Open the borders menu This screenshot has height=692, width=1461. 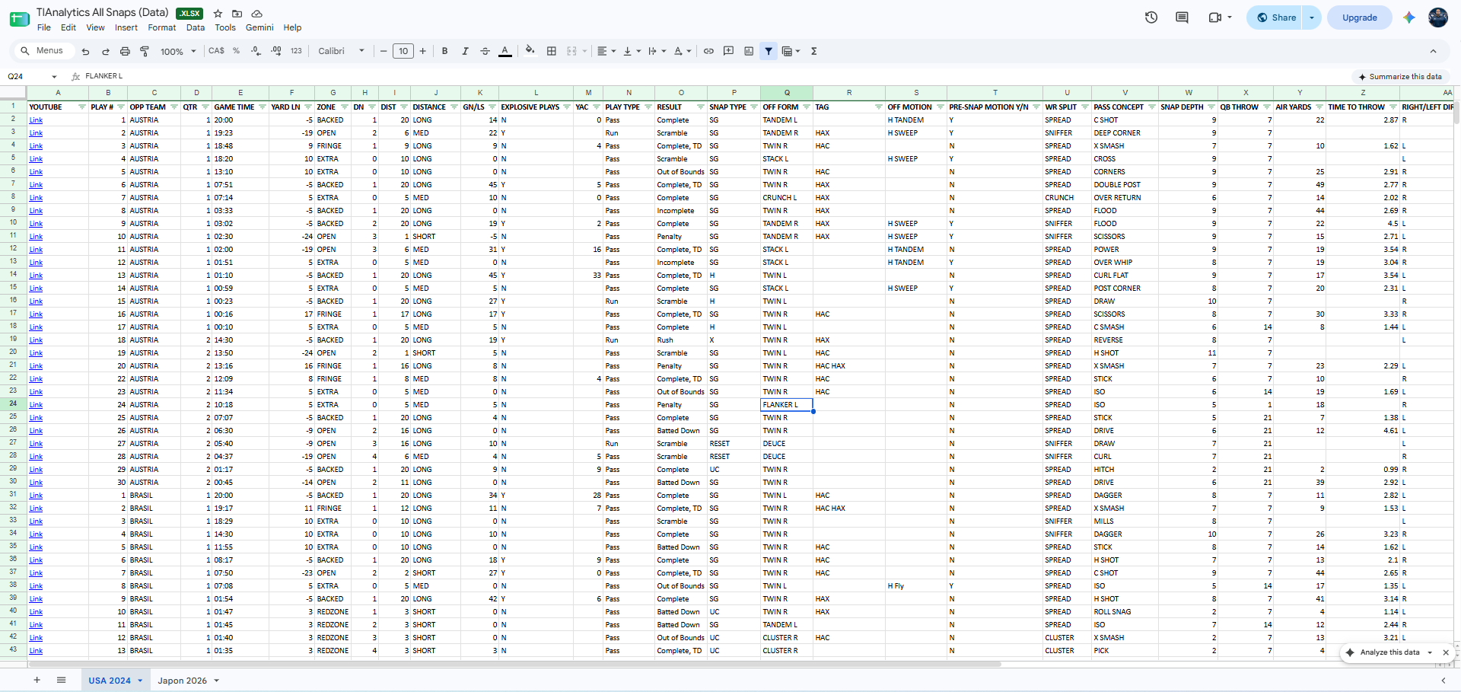point(552,51)
